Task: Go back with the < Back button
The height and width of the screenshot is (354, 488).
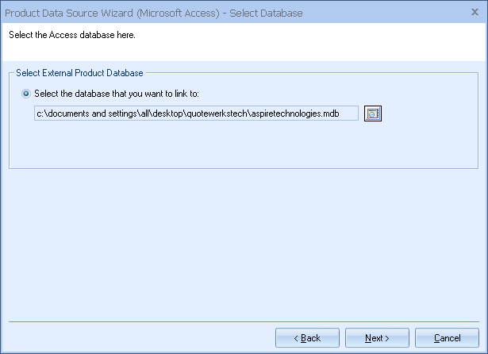Action: pos(307,338)
